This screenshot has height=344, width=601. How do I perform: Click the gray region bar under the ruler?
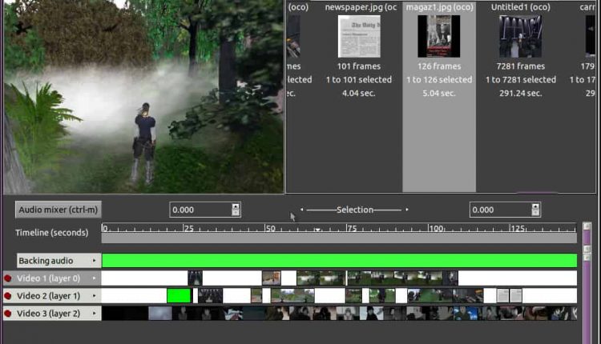coord(339,238)
